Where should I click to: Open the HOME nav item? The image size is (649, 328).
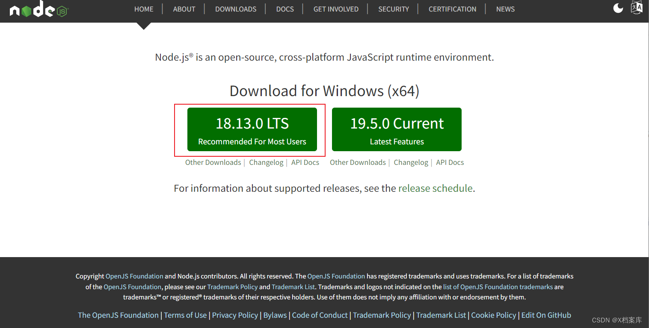pos(144,9)
